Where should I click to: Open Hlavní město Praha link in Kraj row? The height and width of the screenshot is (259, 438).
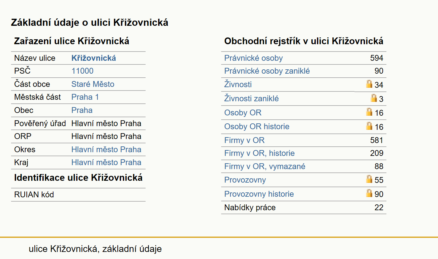tap(106, 162)
